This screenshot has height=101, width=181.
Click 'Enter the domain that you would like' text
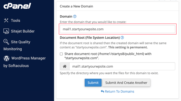(93, 22)
